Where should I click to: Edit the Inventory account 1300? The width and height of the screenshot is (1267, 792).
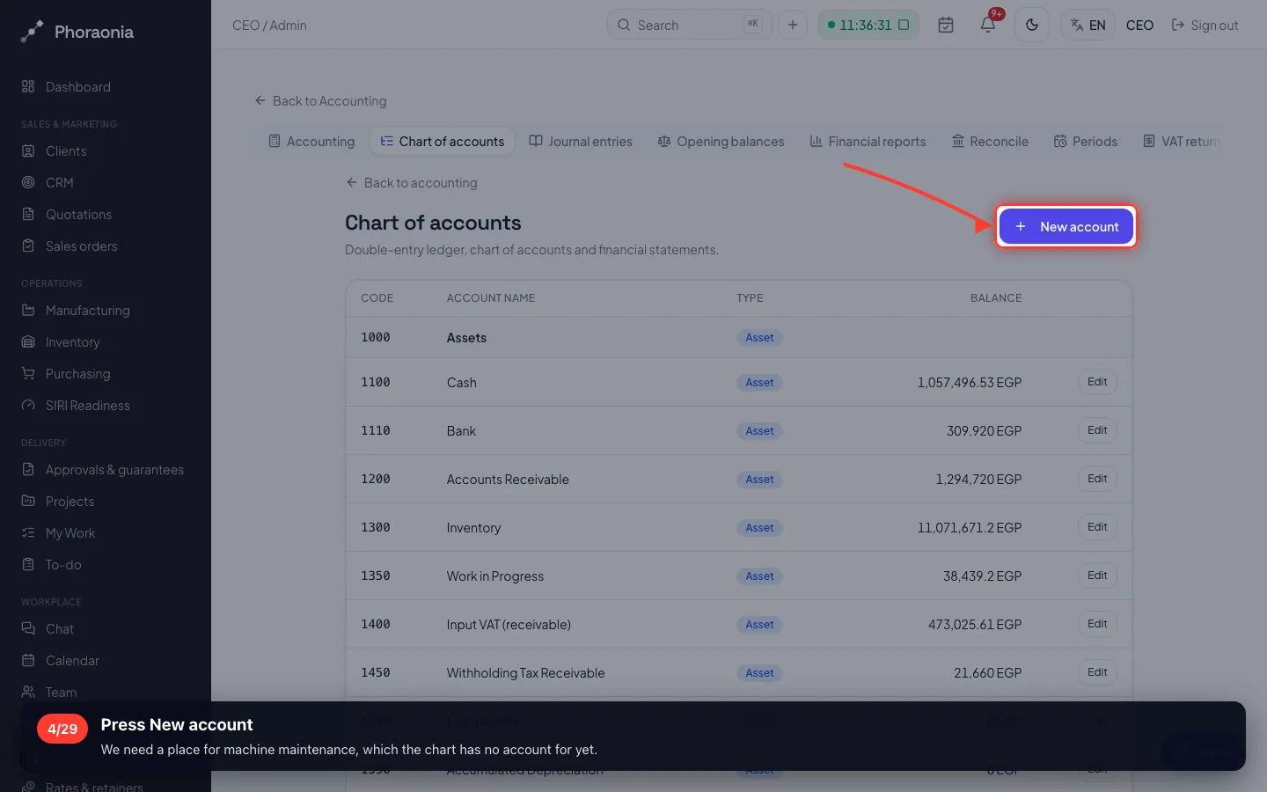point(1097,527)
